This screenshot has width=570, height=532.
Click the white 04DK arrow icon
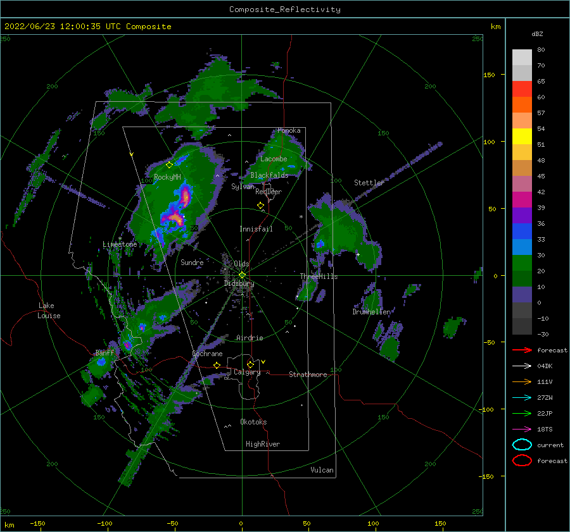(522, 366)
